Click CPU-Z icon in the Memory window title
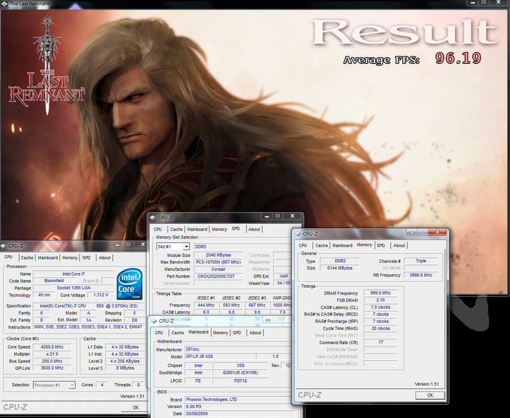This screenshot has width=510, height=418. [x=298, y=234]
